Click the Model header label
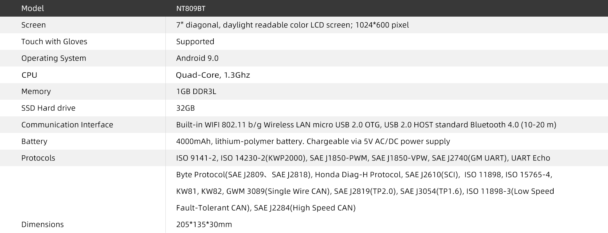This screenshot has height=233, width=608. pyautogui.click(x=33, y=8)
